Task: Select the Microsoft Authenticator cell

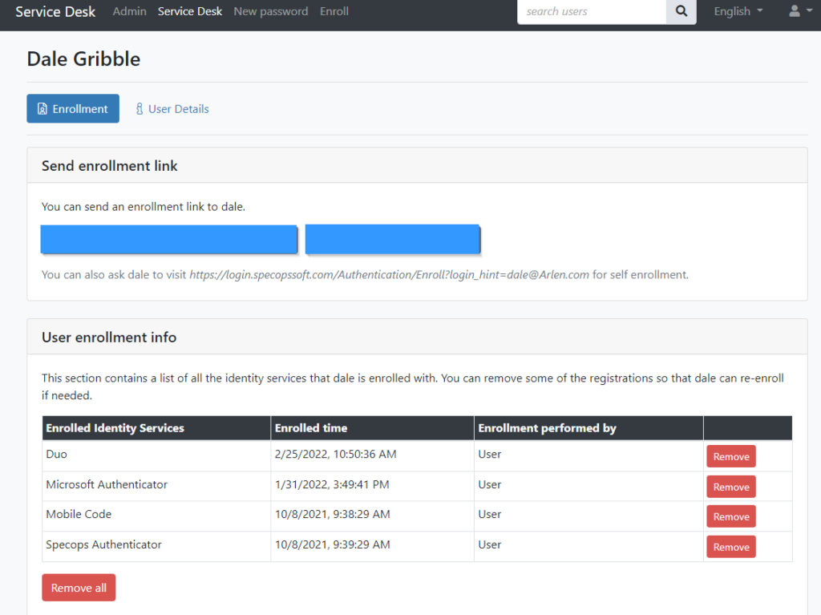Action: (156, 485)
